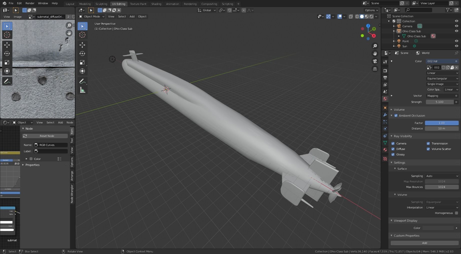Screen dimensions: 461x254
Task: Open the node sidebar Node Wrangler tab
Action: click(x=72, y=194)
